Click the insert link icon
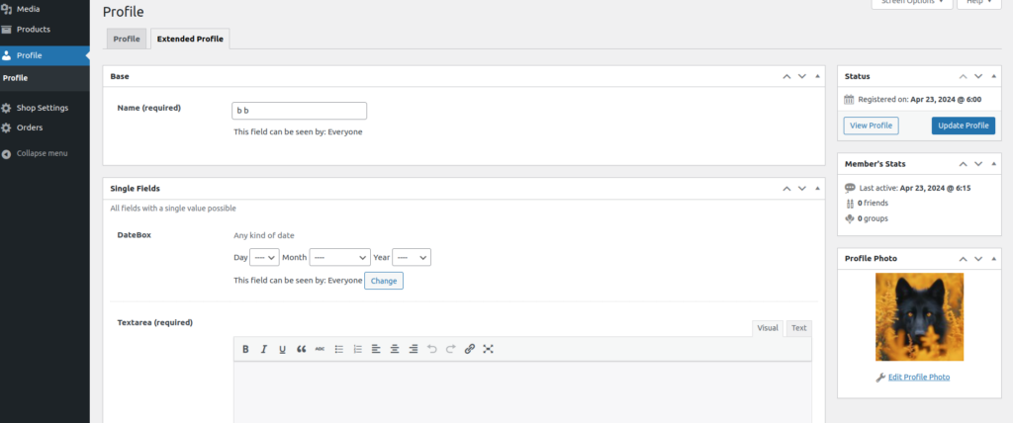Screen dimensions: 1013x423 click(469, 349)
